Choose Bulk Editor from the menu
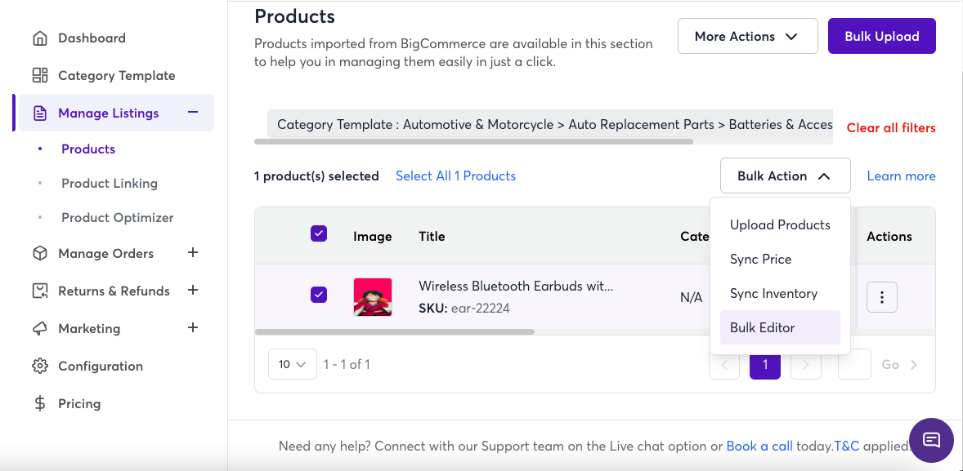Image resolution: width=963 pixels, height=471 pixels. click(763, 328)
